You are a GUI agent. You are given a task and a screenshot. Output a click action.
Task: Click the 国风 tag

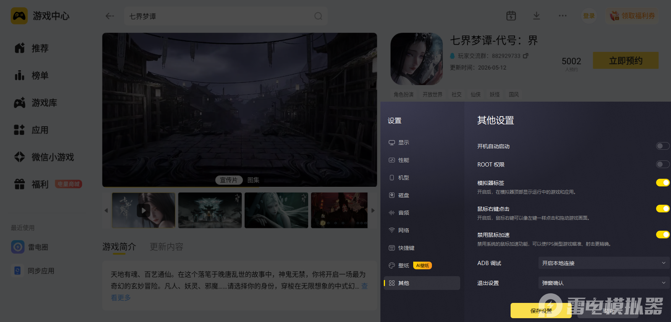pyautogui.click(x=514, y=94)
